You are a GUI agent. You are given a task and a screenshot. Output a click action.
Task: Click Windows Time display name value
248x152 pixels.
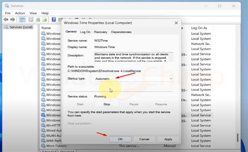[105, 47]
